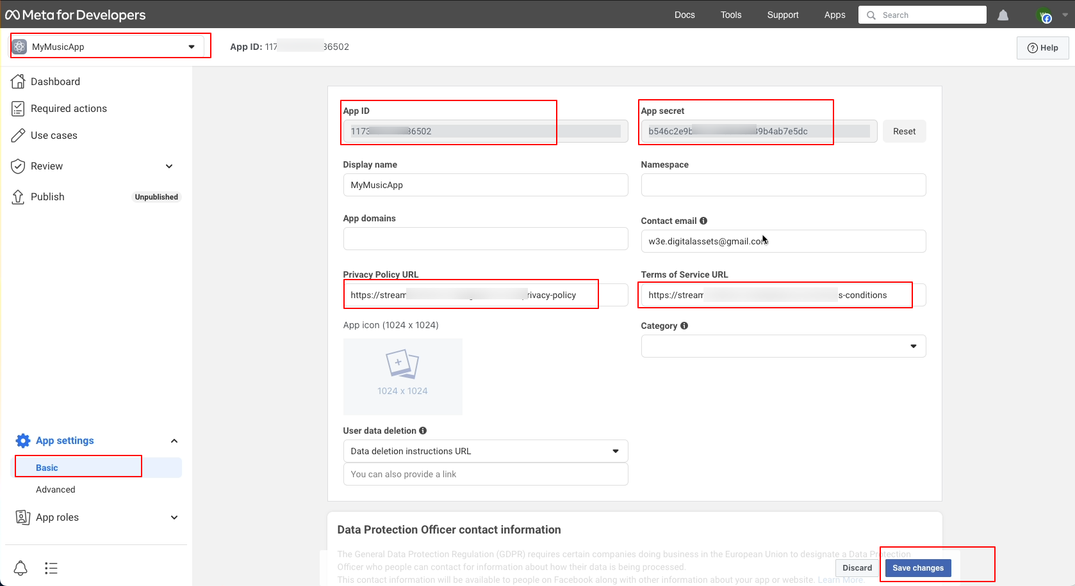Image resolution: width=1075 pixels, height=586 pixels.
Task: Click Data Protection Officer contact information heading
Action: (x=449, y=530)
